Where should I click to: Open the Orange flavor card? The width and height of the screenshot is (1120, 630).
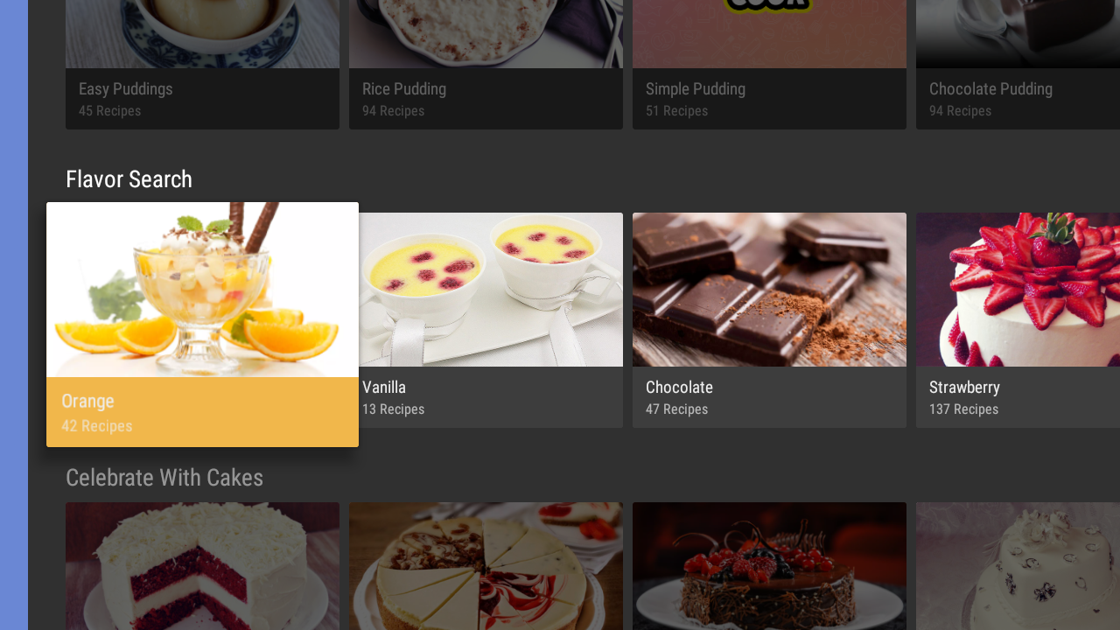pos(202,325)
